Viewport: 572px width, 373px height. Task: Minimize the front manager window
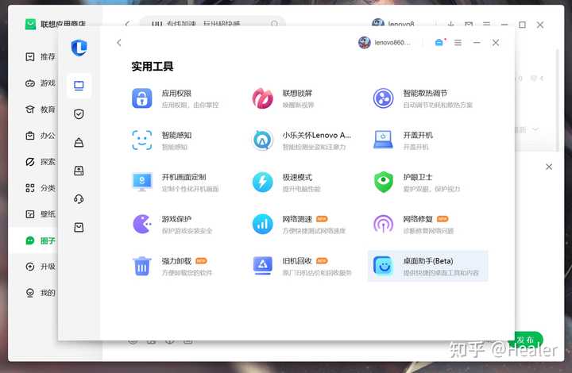[x=477, y=43]
